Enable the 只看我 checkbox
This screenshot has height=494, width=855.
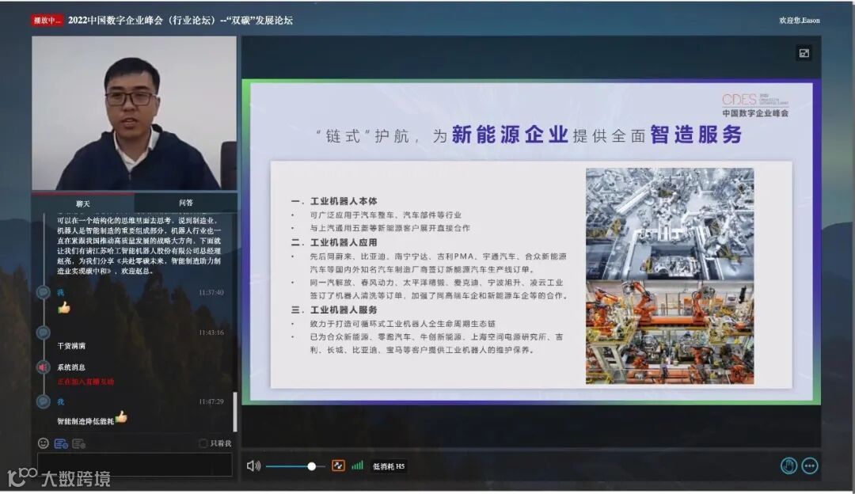(203, 443)
